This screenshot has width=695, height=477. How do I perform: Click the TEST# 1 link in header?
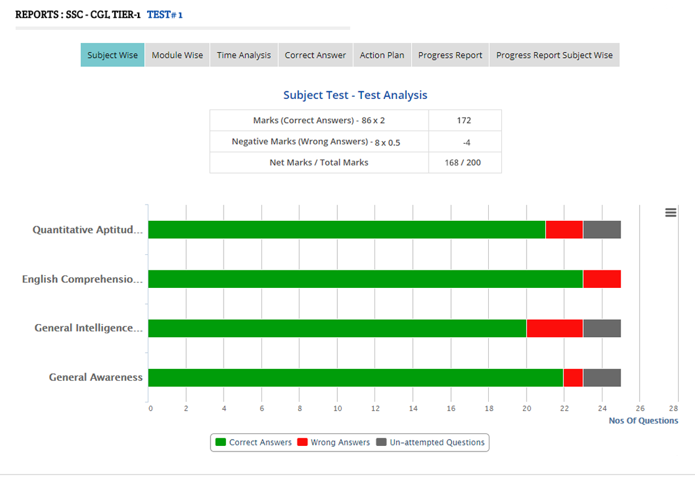coord(165,14)
